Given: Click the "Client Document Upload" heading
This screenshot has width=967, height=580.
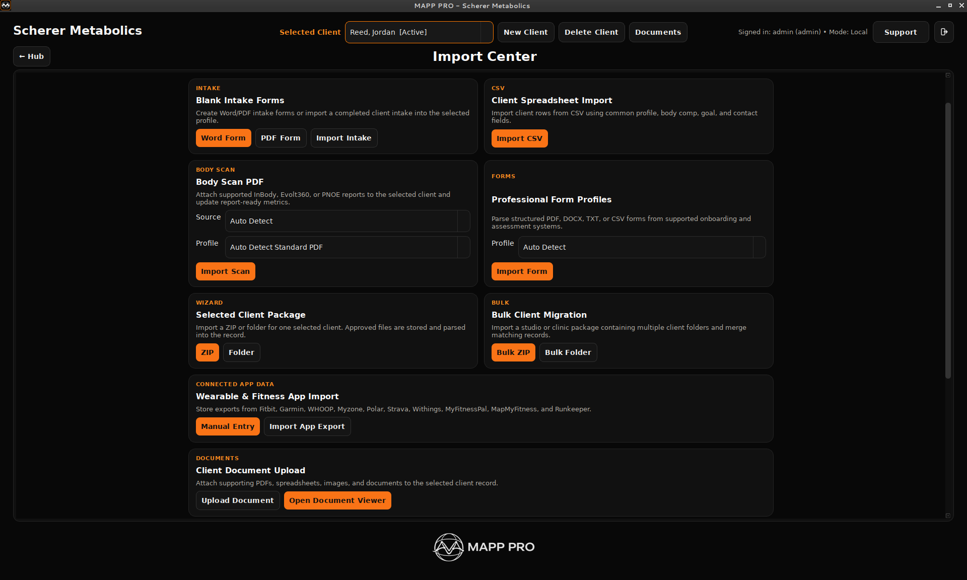Looking at the screenshot, I should [251, 470].
